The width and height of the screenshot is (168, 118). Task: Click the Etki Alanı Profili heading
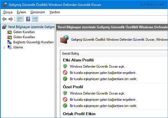tap(78, 60)
